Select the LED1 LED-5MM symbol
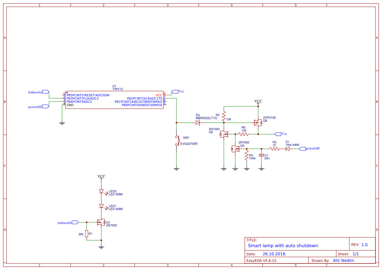Image resolution: width=382 pixels, height=270 pixels. pyautogui.click(x=102, y=205)
